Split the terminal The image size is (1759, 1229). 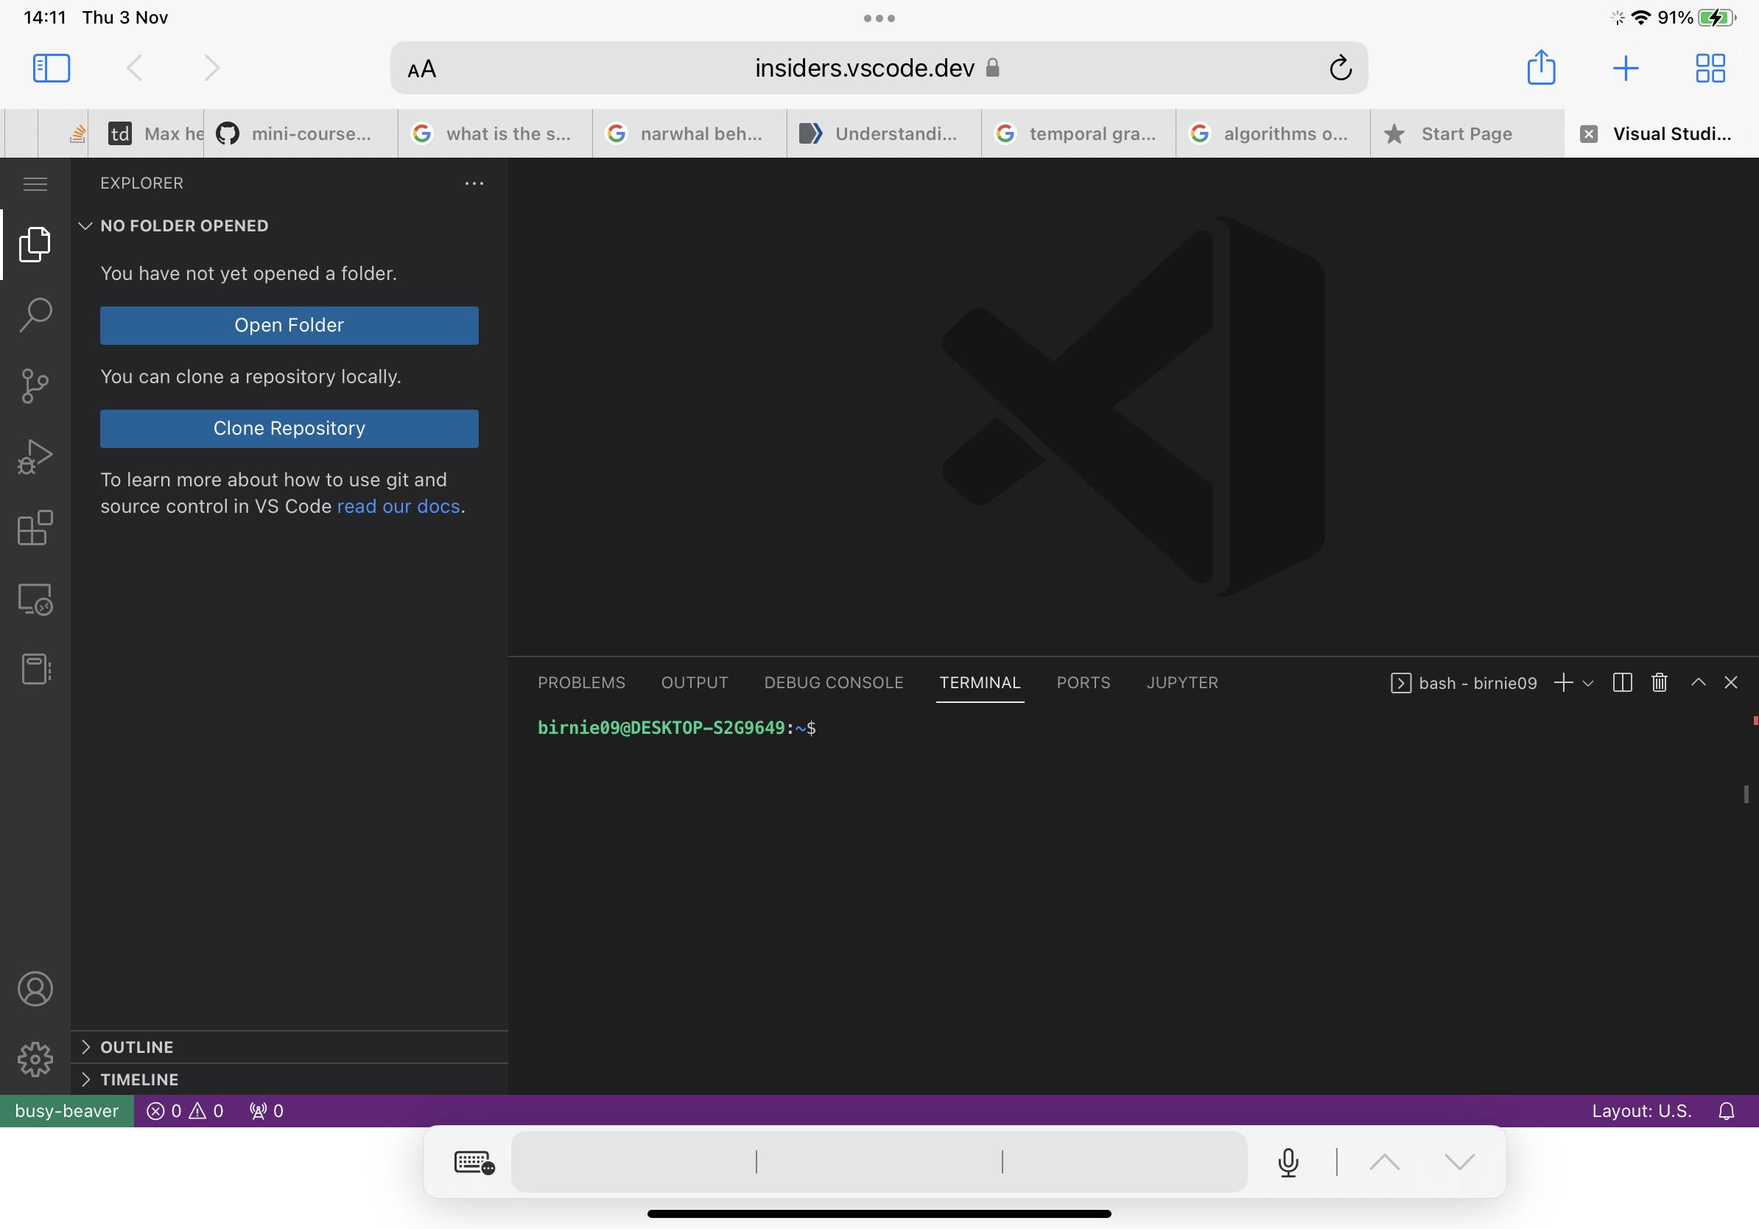coord(1622,683)
